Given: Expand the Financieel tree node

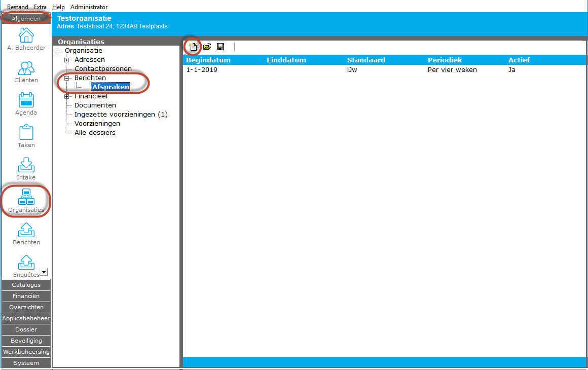Looking at the screenshot, I should click(x=66, y=96).
